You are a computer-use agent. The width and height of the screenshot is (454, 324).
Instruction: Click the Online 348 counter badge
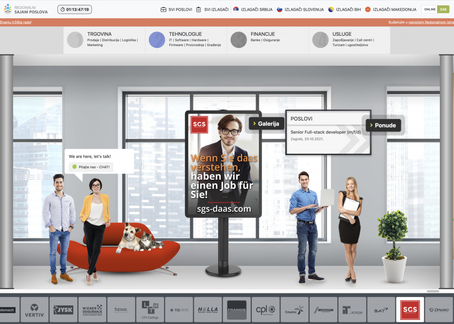[435, 9]
